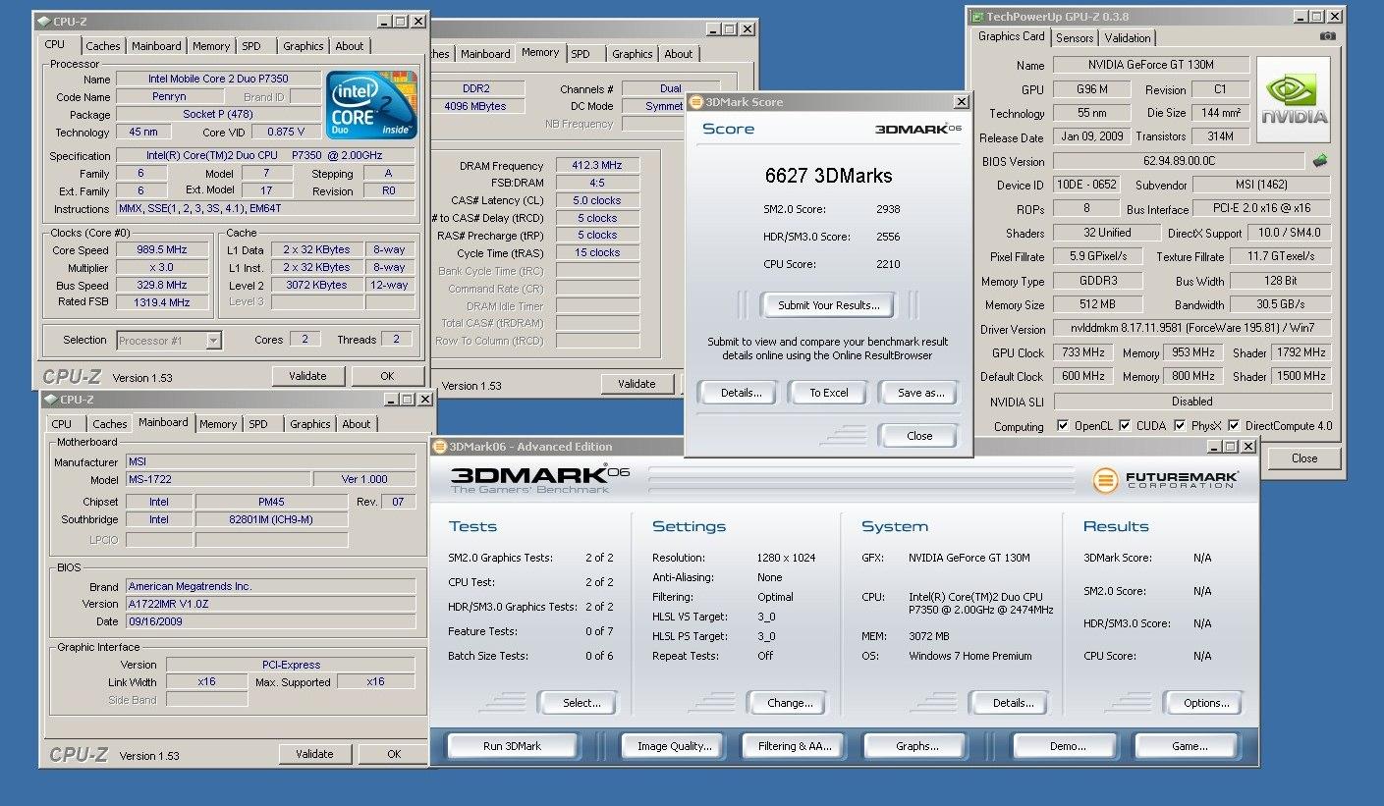This screenshot has width=1384, height=806.
Task: Click OK in bottom-left CPU-Z Mainboard window
Action: tap(394, 754)
